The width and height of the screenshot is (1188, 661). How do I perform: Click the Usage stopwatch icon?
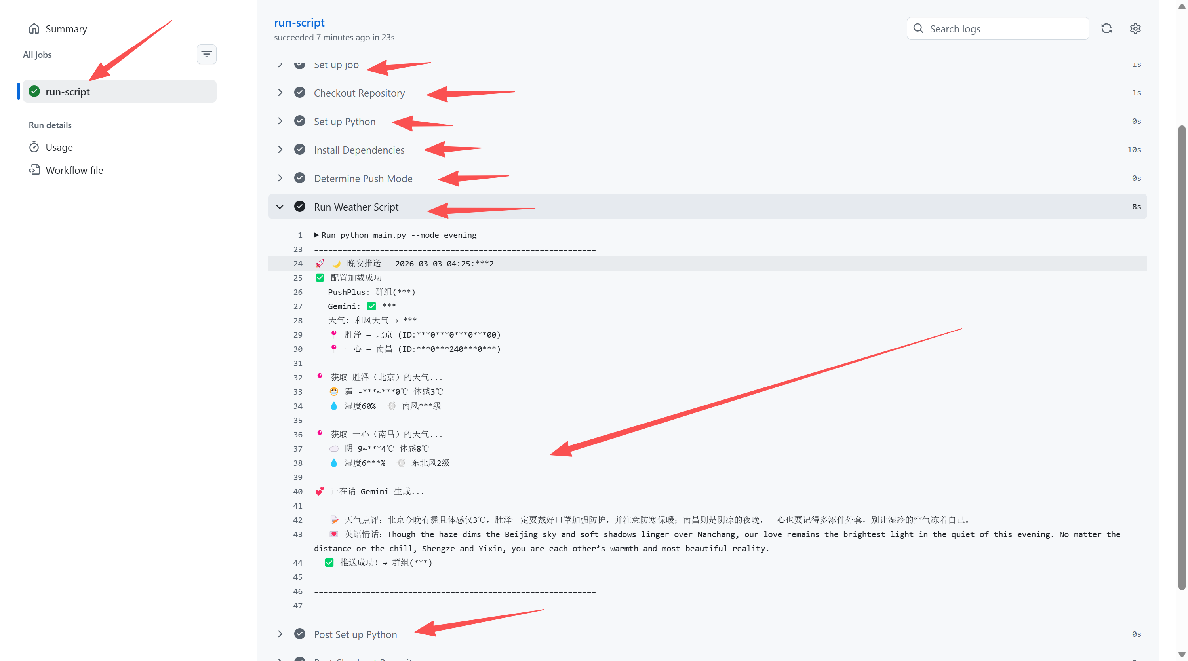coord(34,147)
